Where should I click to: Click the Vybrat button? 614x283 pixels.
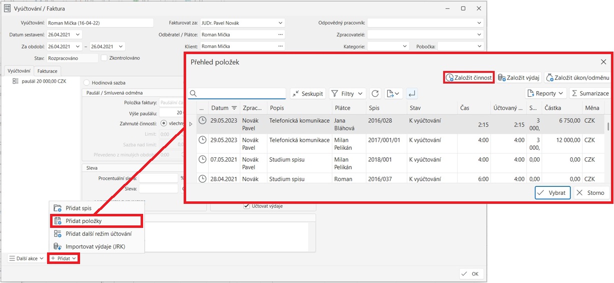(x=552, y=193)
